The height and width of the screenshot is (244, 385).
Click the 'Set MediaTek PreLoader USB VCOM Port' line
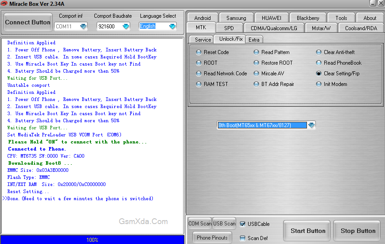pyautogui.click(x=64, y=135)
